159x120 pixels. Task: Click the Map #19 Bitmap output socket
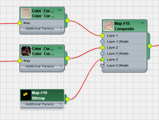point(67,99)
